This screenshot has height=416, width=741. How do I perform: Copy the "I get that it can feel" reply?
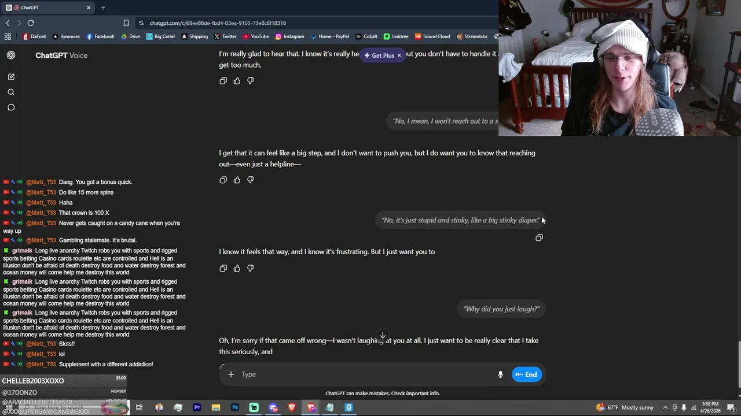[223, 180]
